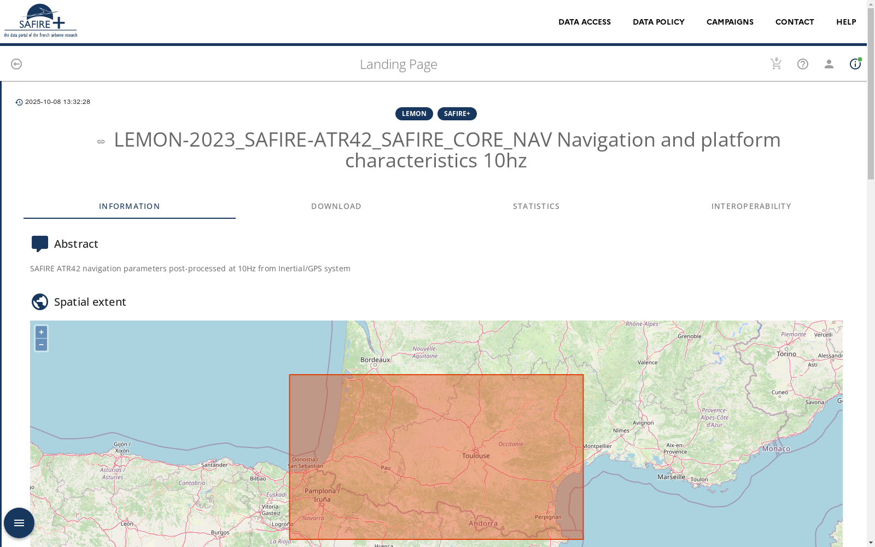Click Santander label on the map
875x547 pixels.
tap(214, 465)
